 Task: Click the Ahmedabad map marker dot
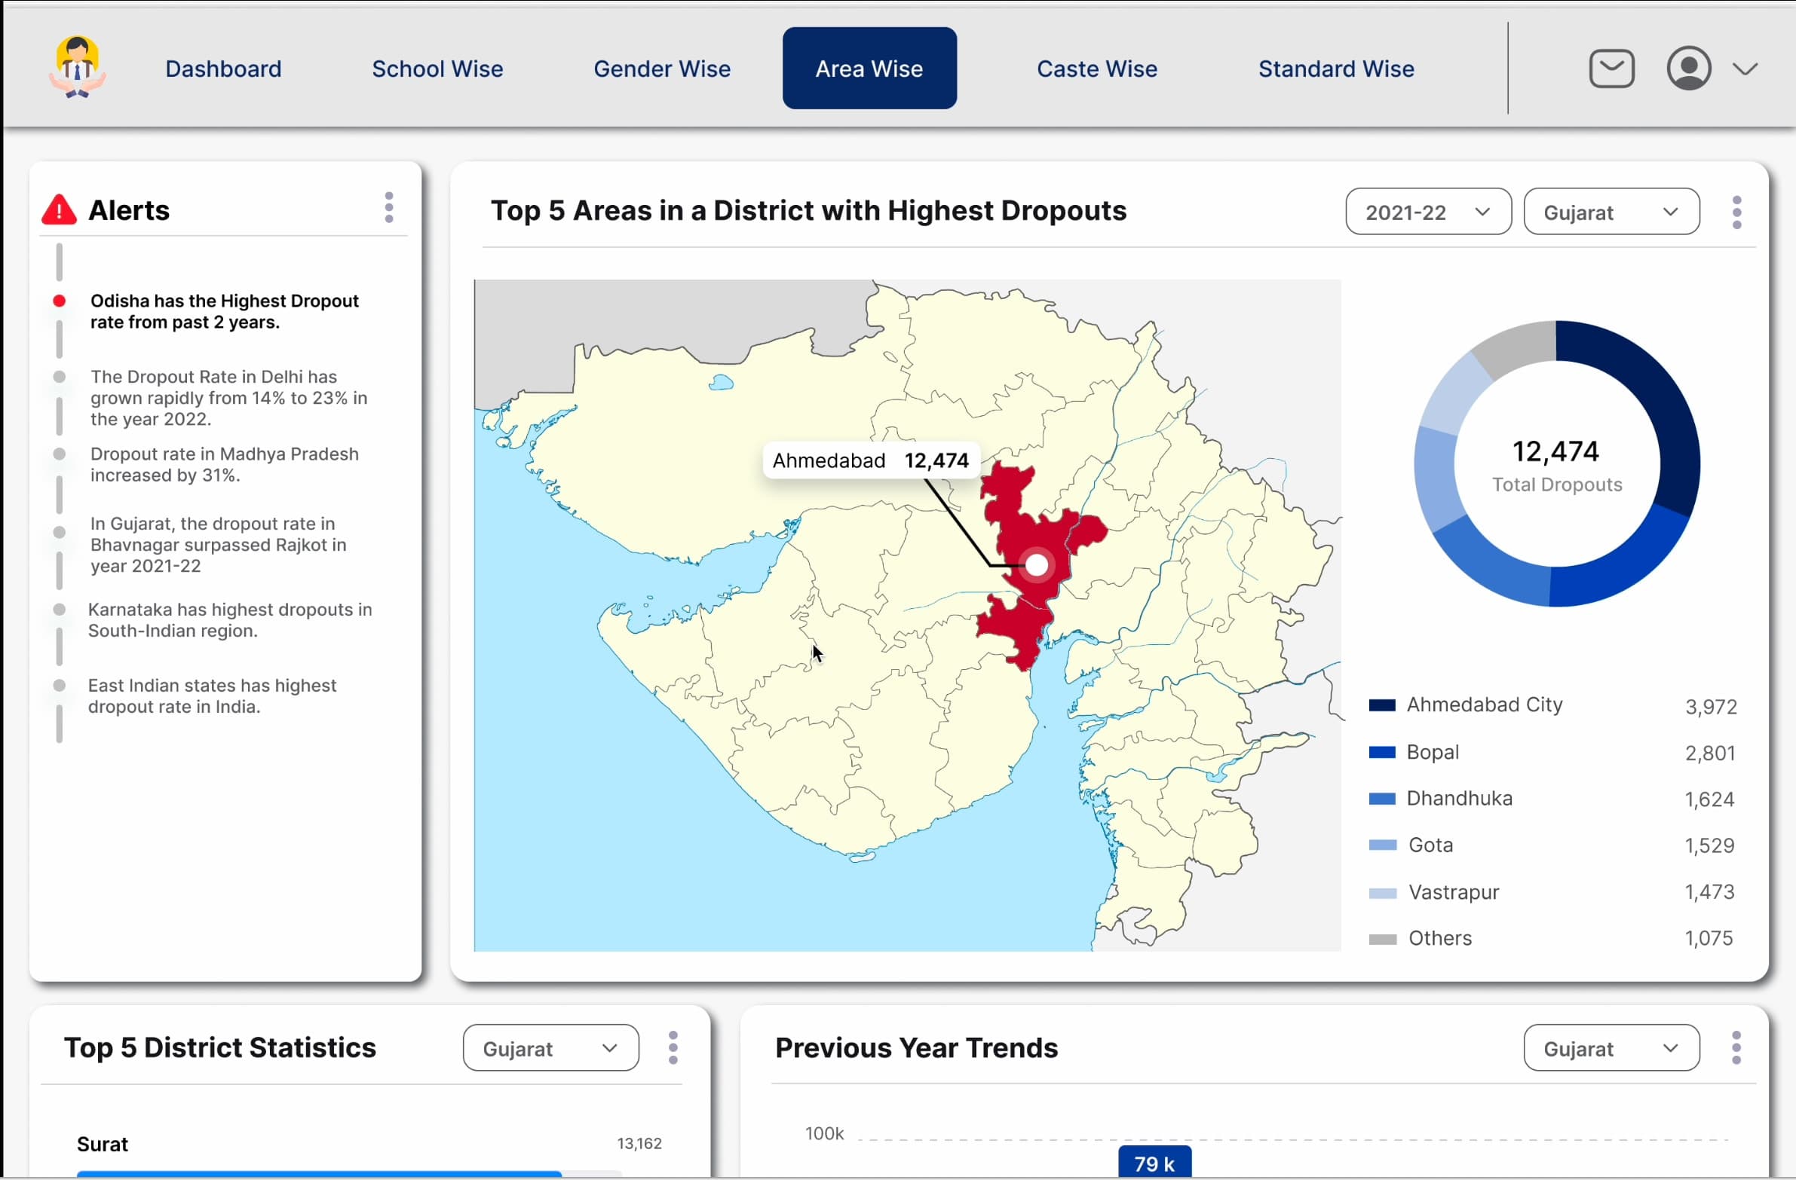(1037, 564)
